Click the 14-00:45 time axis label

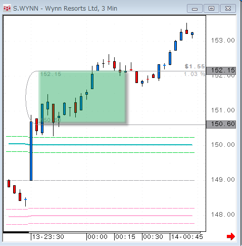pyautogui.click(x=187, y=237)
